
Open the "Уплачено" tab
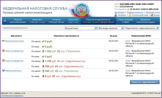(56, 21)
